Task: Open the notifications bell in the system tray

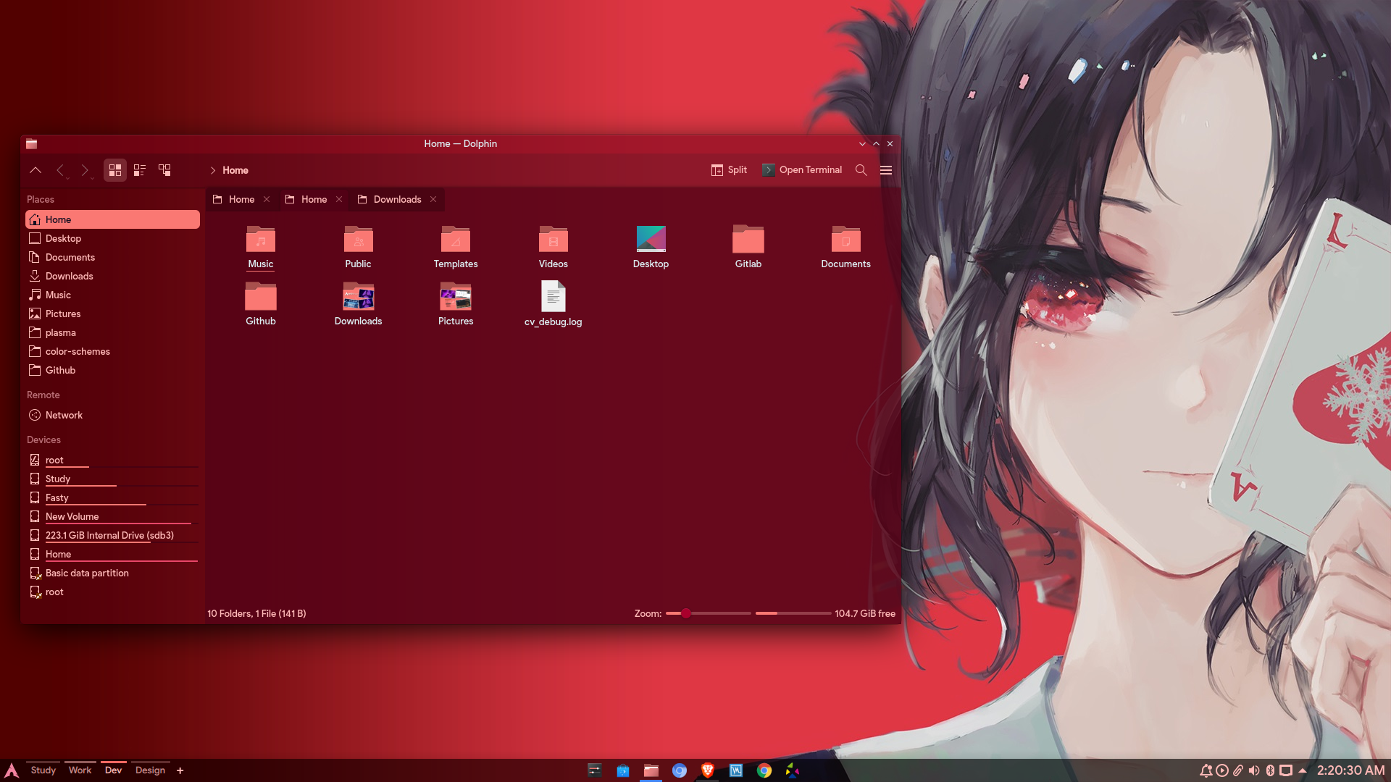Action: pyautogui.click(x=1206, y=770)
